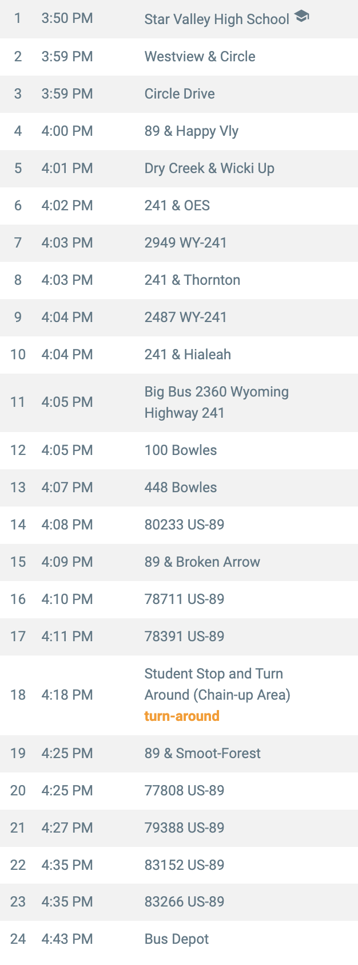Click Big Bus 2360 Wyoming Highway 241

click(216, 402)
